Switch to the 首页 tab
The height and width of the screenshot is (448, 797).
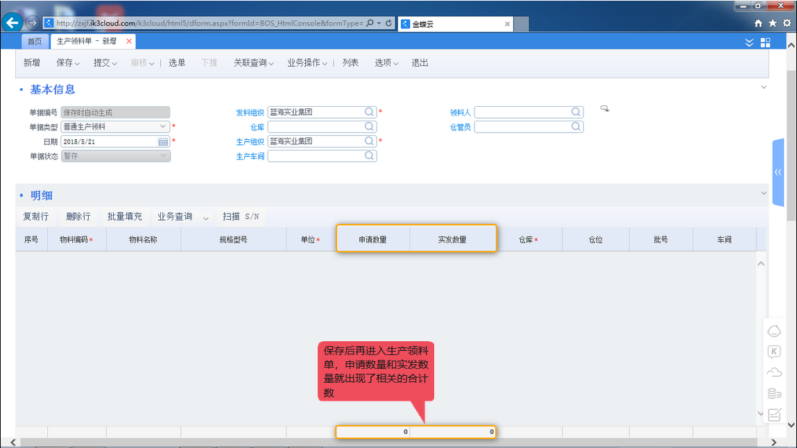[35, 41]
